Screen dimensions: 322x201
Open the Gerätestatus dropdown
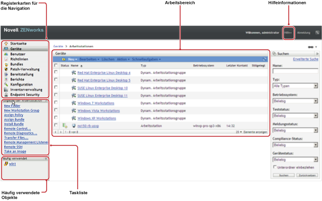pyautogui.click(x=295, y=159)
